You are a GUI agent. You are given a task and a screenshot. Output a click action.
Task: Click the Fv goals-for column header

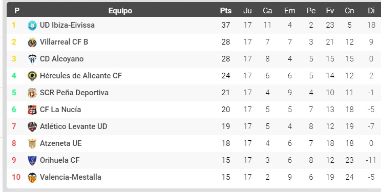(330, 11)
